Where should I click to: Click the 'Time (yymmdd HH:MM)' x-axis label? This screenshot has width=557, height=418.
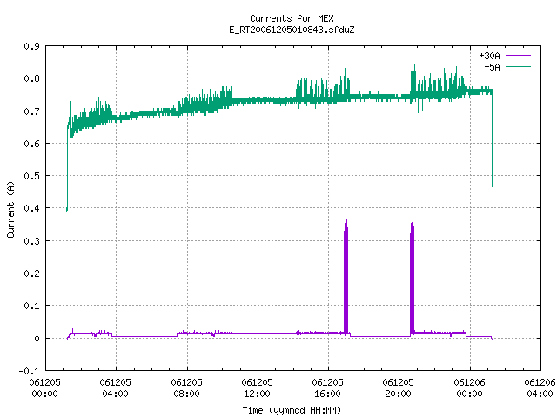[x=292, y=410]
